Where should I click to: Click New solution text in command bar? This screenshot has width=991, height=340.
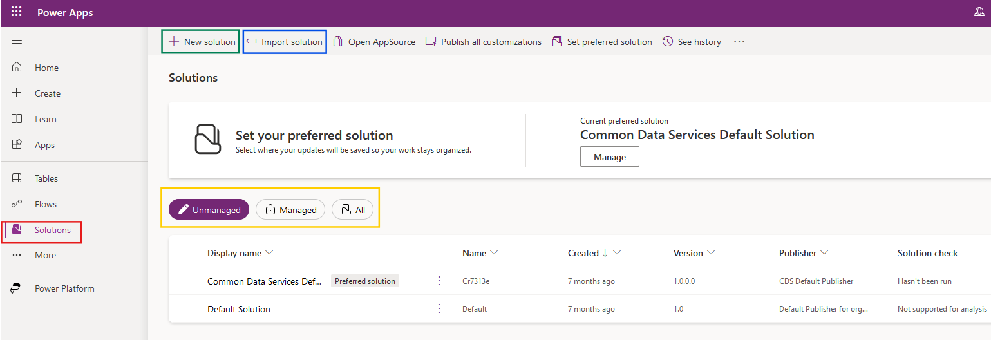[x=210, y=42]
